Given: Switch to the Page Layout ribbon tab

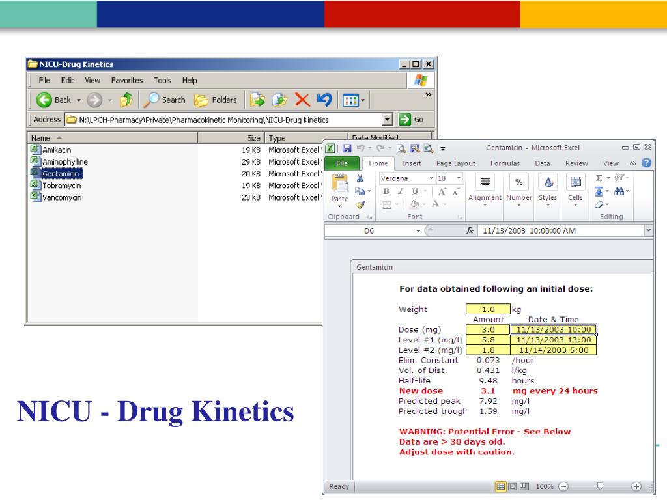Looking at the screenshot, I should tap(455, 163).
